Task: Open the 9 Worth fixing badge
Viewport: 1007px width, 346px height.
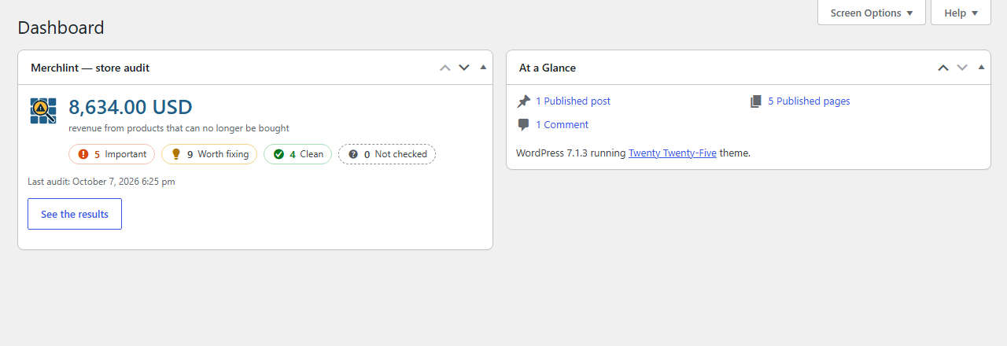Action: coord(209,154)
